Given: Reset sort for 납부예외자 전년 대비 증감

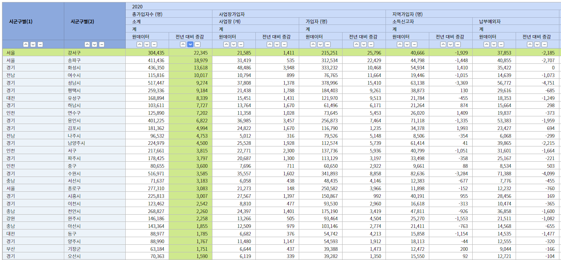Looking at the screenshot, I should (x=545, y=45).
